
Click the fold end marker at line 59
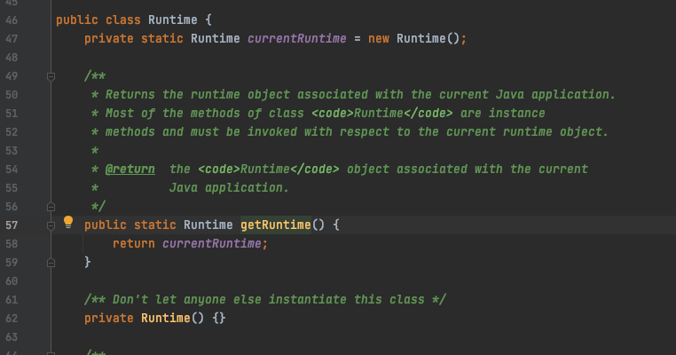point(51,262)
